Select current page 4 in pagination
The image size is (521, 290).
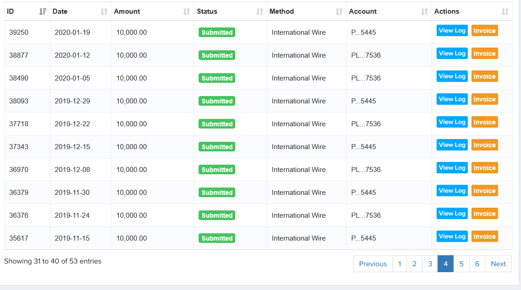[445, 264]
